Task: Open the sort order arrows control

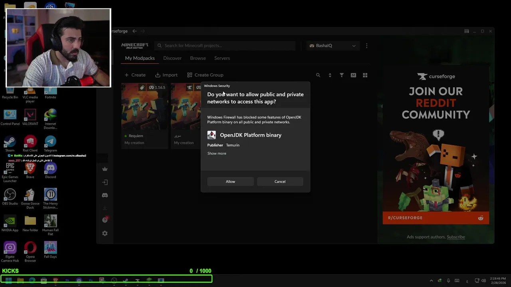Action: (330, 75)
